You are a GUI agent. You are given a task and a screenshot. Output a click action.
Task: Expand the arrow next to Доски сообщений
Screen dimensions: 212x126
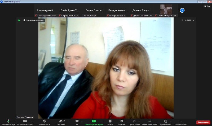[x=156, y=121]
